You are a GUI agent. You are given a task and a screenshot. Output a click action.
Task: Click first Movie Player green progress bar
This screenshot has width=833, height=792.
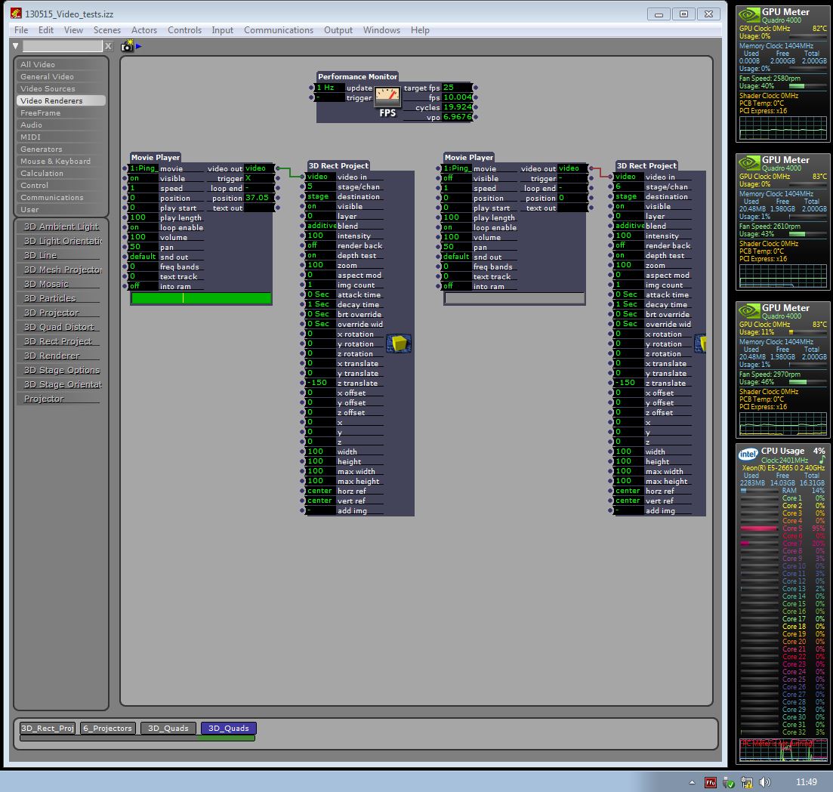tap(202, 298)
